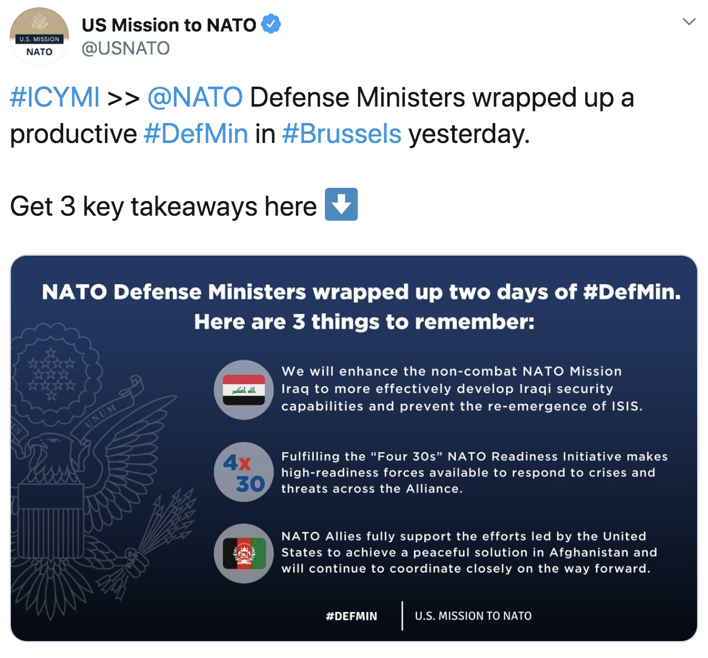
Task: Click the U.S. MISSION TO NATO footer text
Action: point(473,616)
